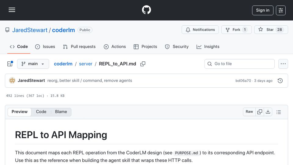
Task: Open the JaredStewart owner profile link
Action: pyautogui.click(x=30, y=30)
